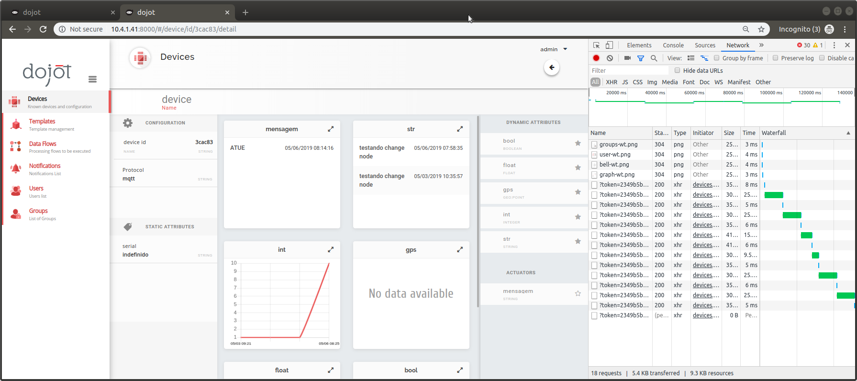The width and height of the screenshot is (857, 381).
Task: Open the Chrome three-dot menu
Action: [x=845, y=29]
